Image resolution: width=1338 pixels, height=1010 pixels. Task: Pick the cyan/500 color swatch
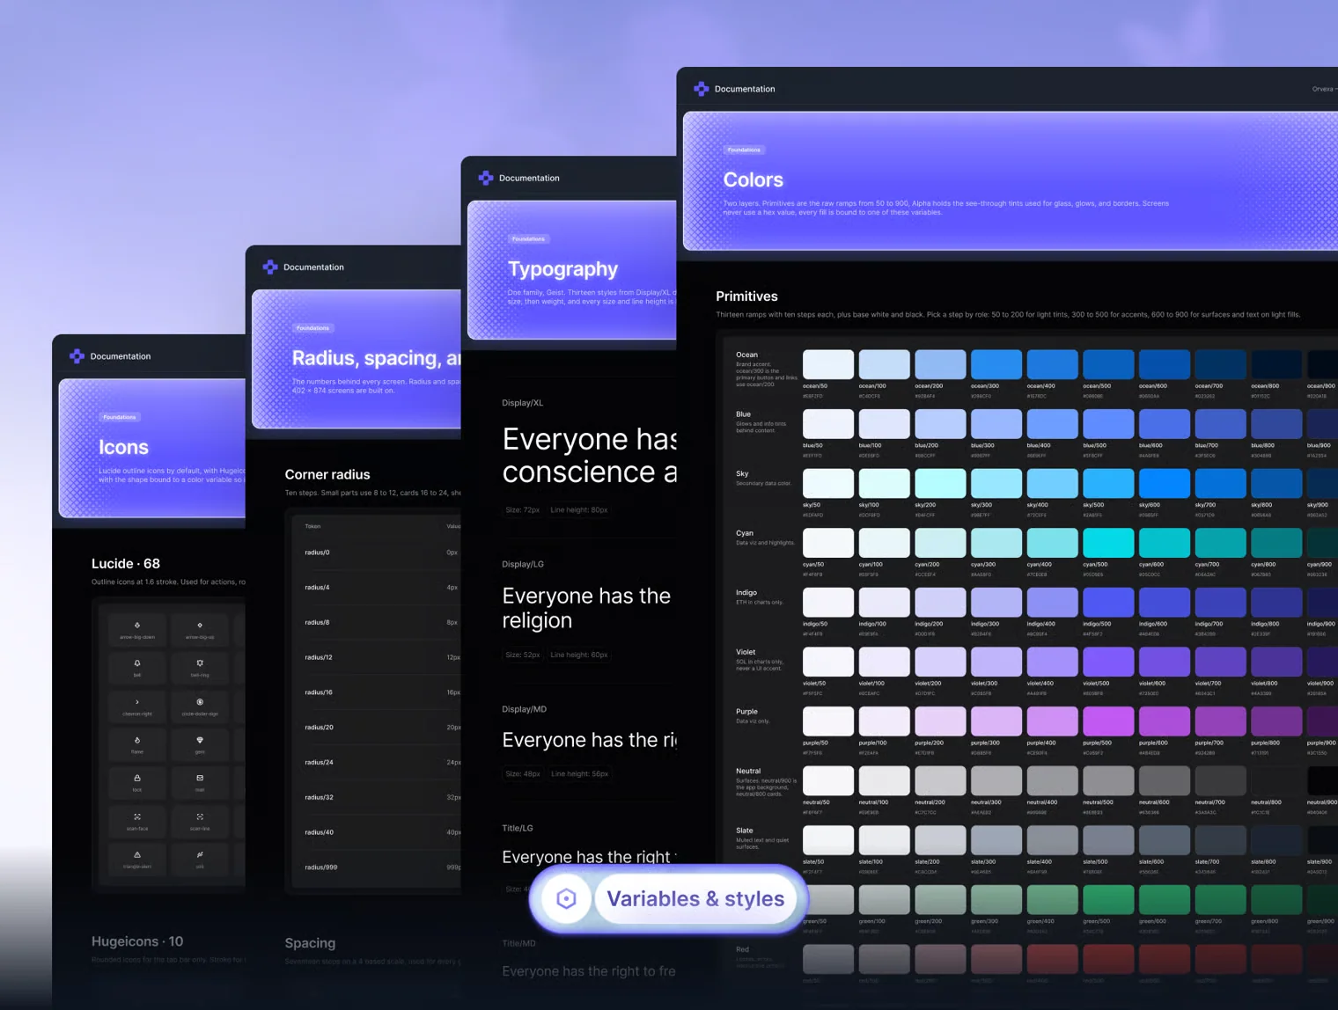coord(1108,543)
